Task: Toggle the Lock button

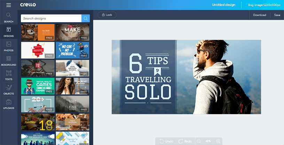Action: pos(107,15)
